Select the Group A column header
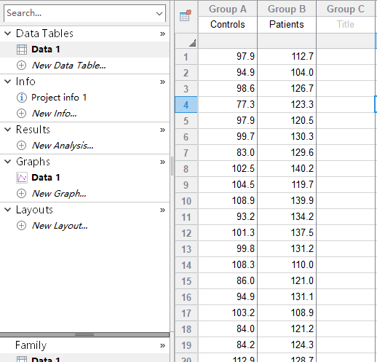This screenshot has width=377, height=362. tap(228, 9)
